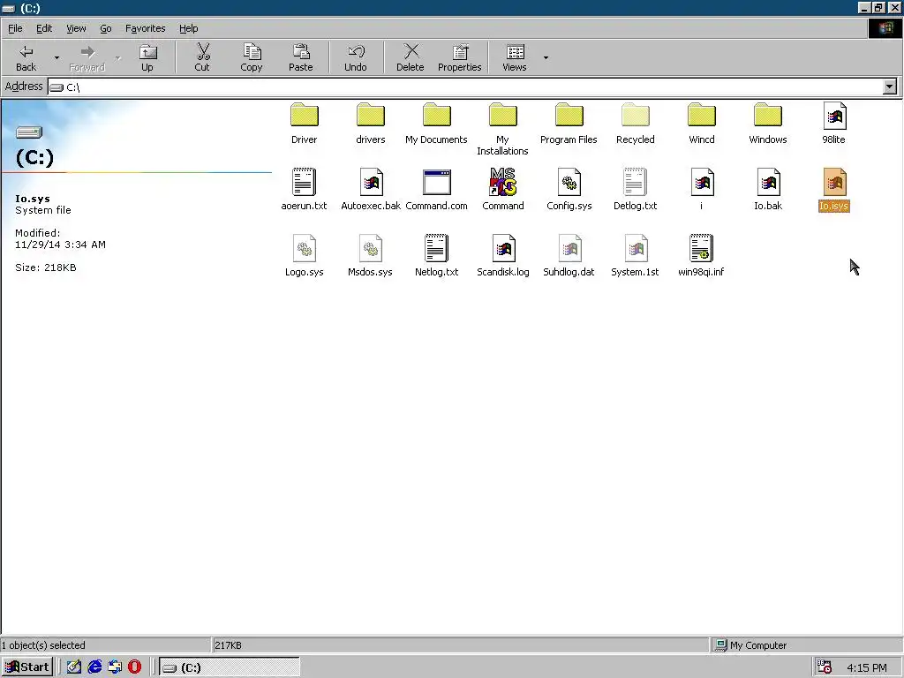Open the View menu

tap(76, 28)
